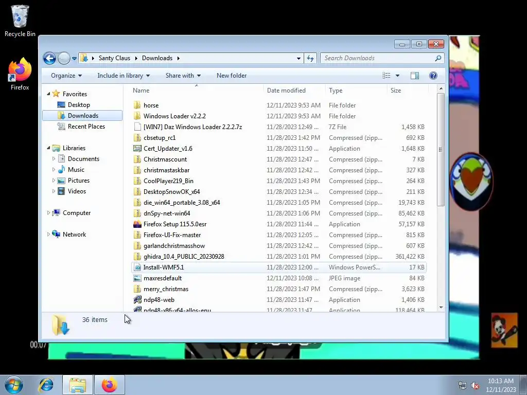Toggle the preview pane icon

click(x=415, y=76)
